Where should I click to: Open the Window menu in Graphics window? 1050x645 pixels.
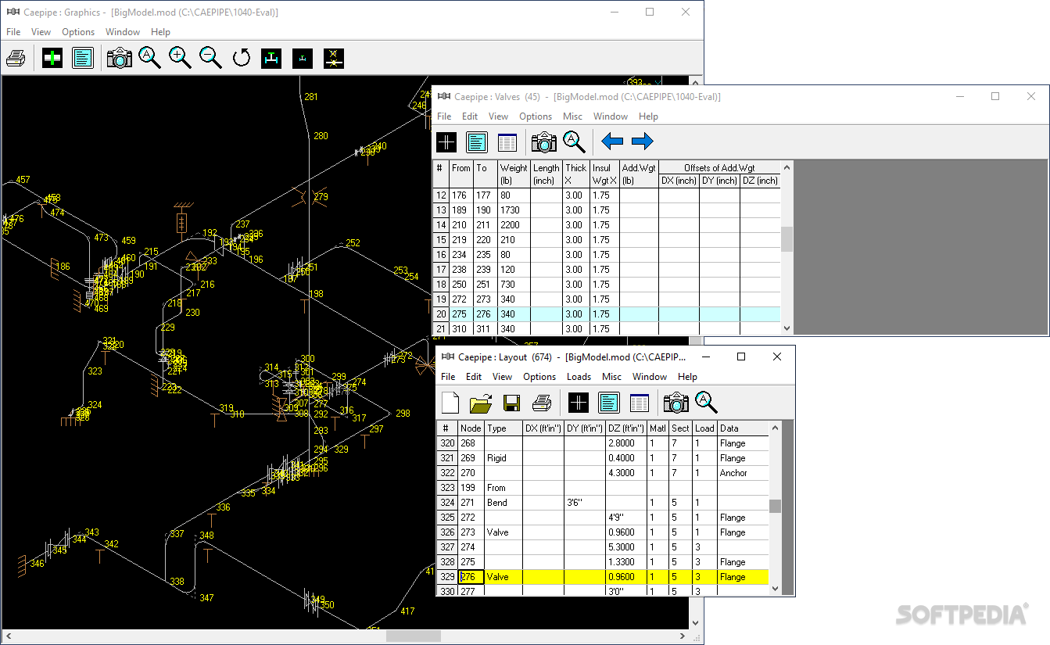(123, 32)
